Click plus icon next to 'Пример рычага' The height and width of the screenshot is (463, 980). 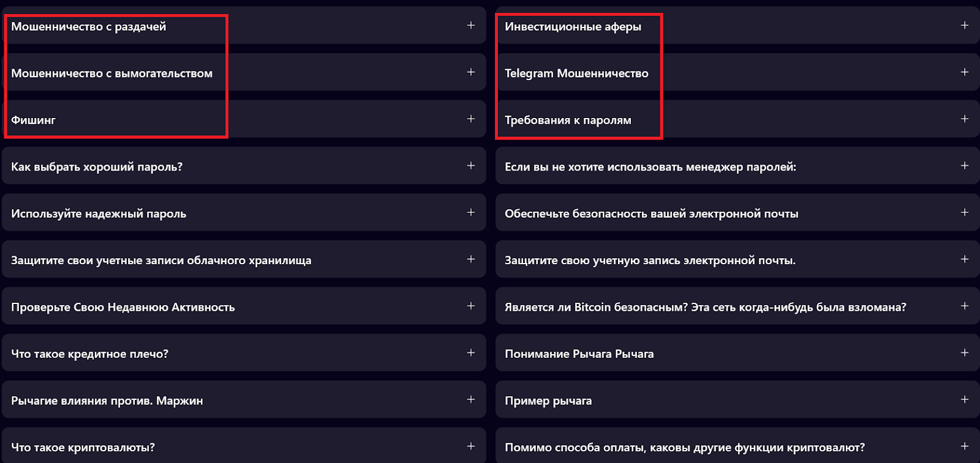pos(964,400)
